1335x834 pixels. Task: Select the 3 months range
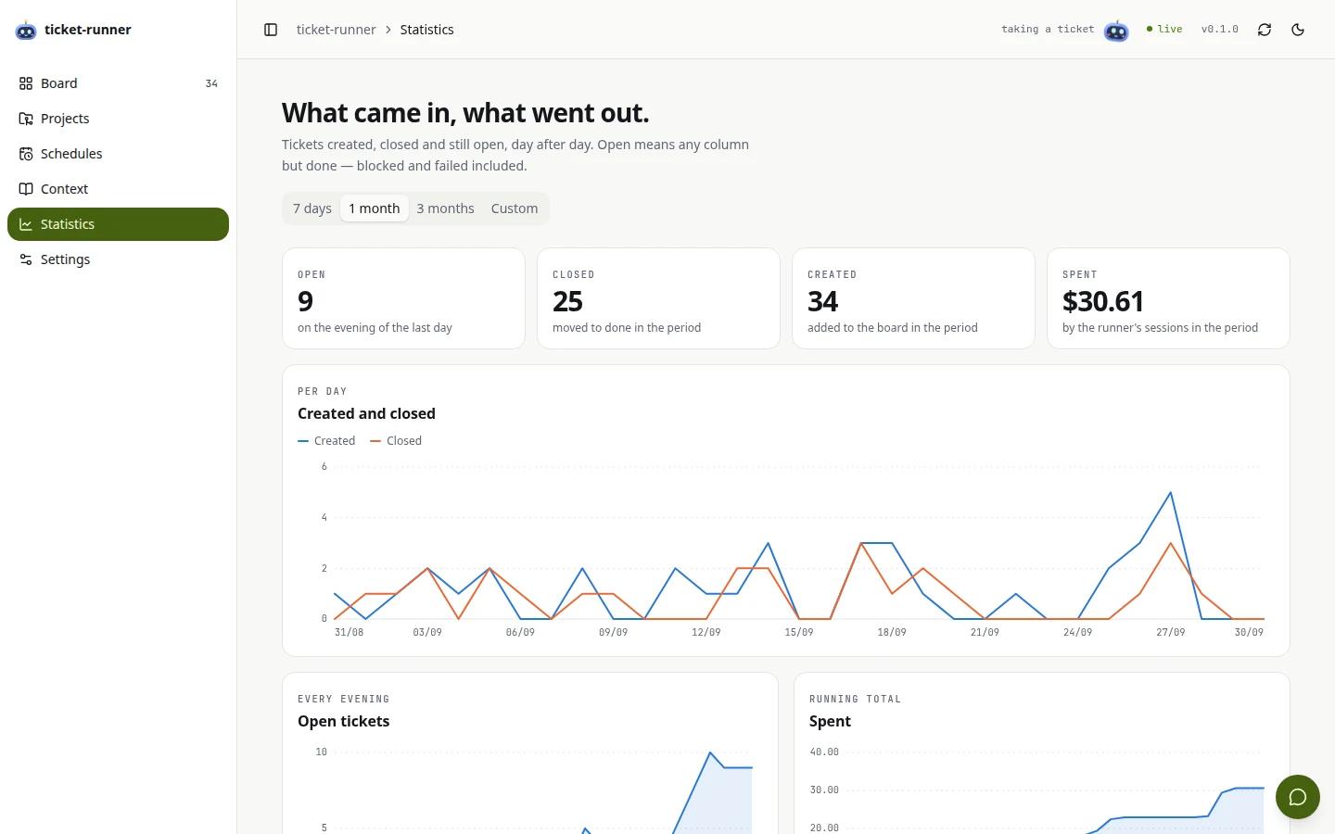point(445,208)
